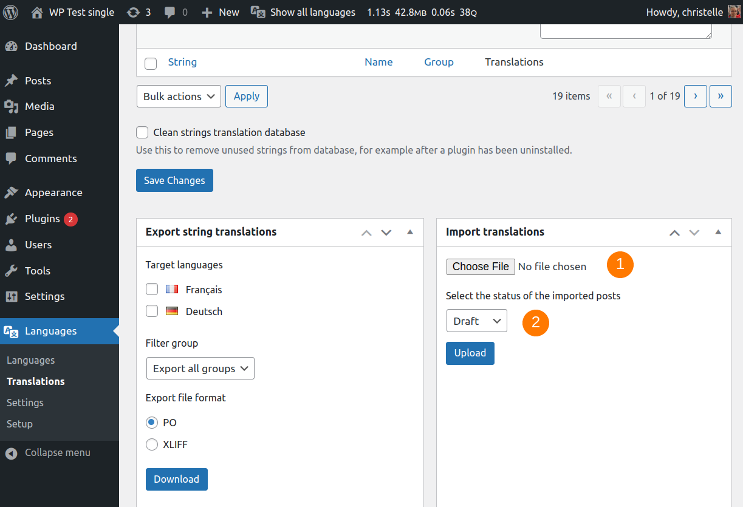Sort by Name column header
This screenshot has height=507, width=743.
[x=378, y=62]
